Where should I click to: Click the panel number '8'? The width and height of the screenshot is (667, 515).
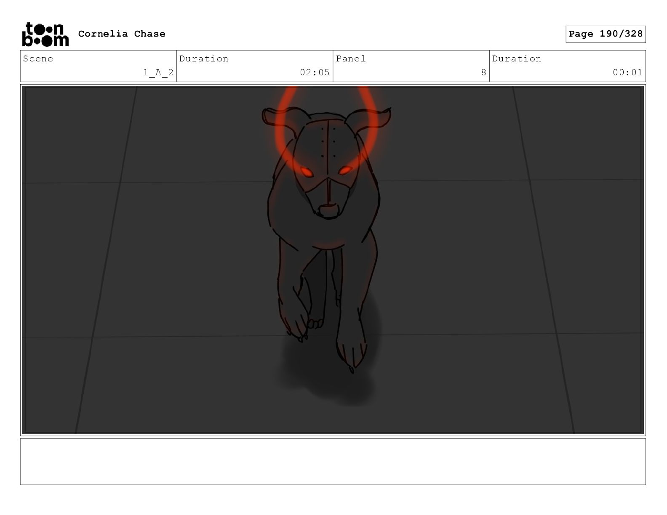coord(483,72)
